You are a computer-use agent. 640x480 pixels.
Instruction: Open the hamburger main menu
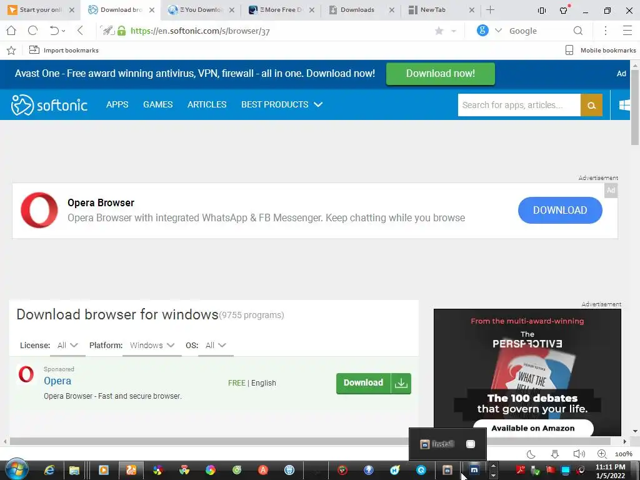pyautogui.click(x=627, y=31)
